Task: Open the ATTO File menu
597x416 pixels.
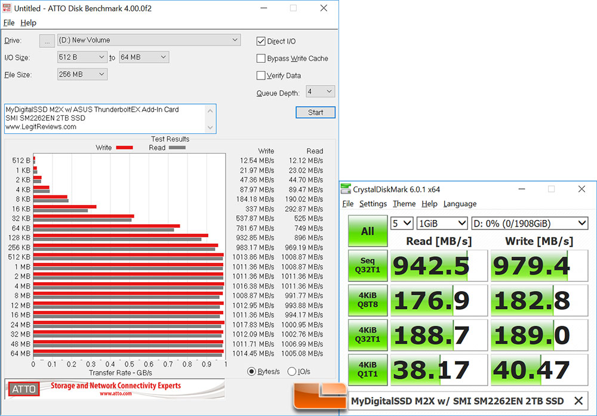Action: (x=9, y=23)
